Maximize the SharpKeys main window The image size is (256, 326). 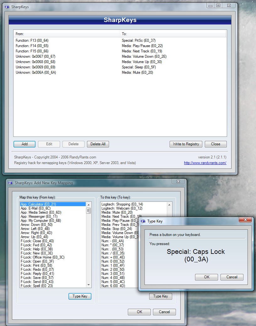tap(218, 5)
